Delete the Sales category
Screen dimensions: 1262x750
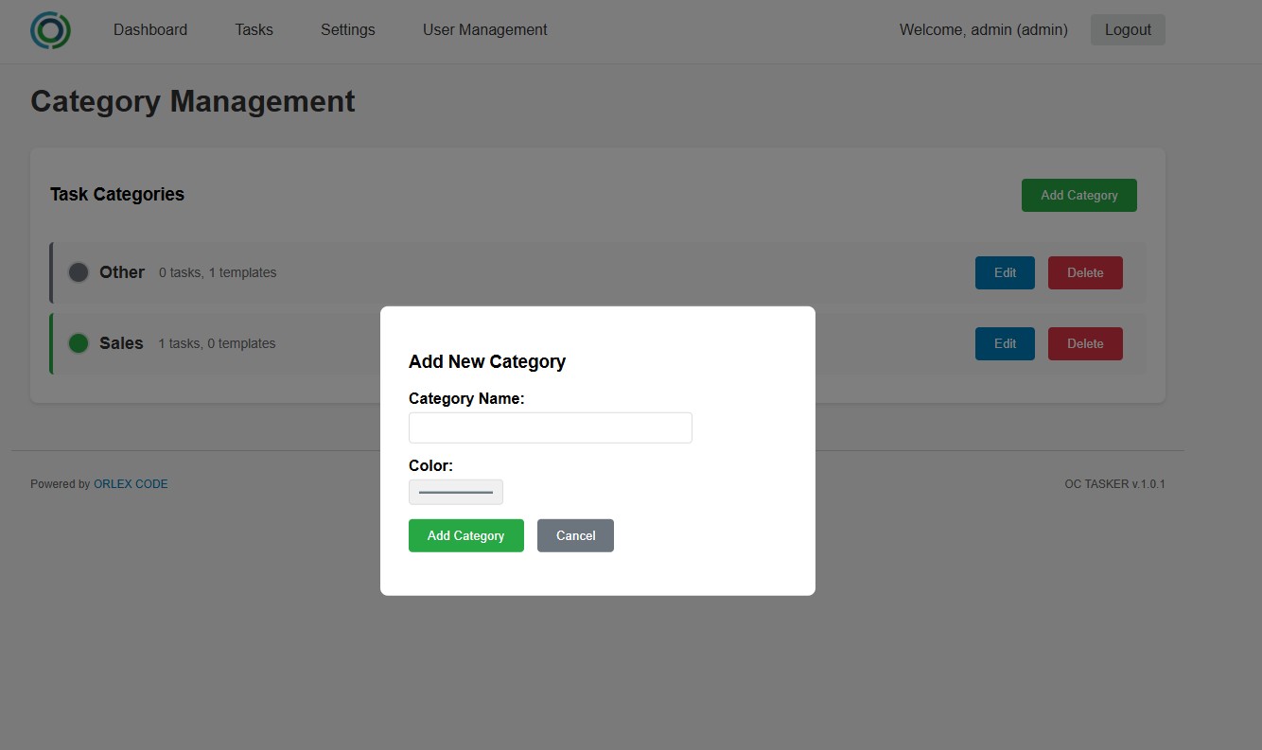click(1085, 344)
